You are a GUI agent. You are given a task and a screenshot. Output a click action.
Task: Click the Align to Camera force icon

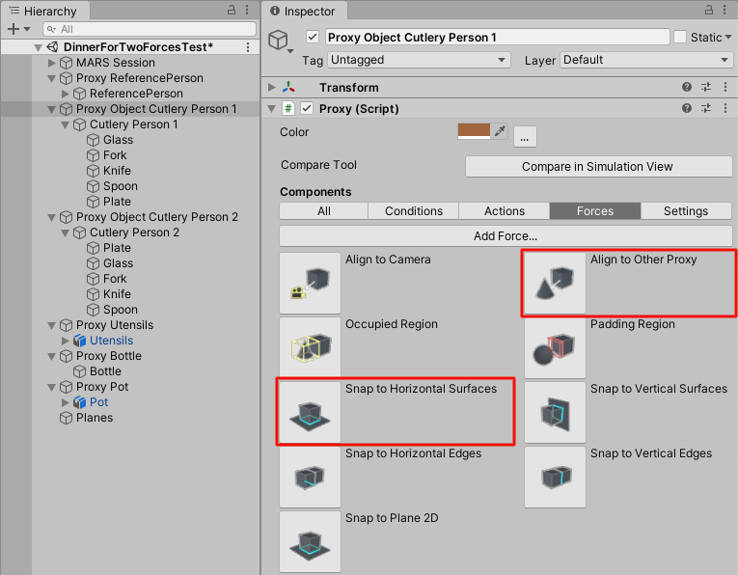pyautogui.click(x=310, y=284)
